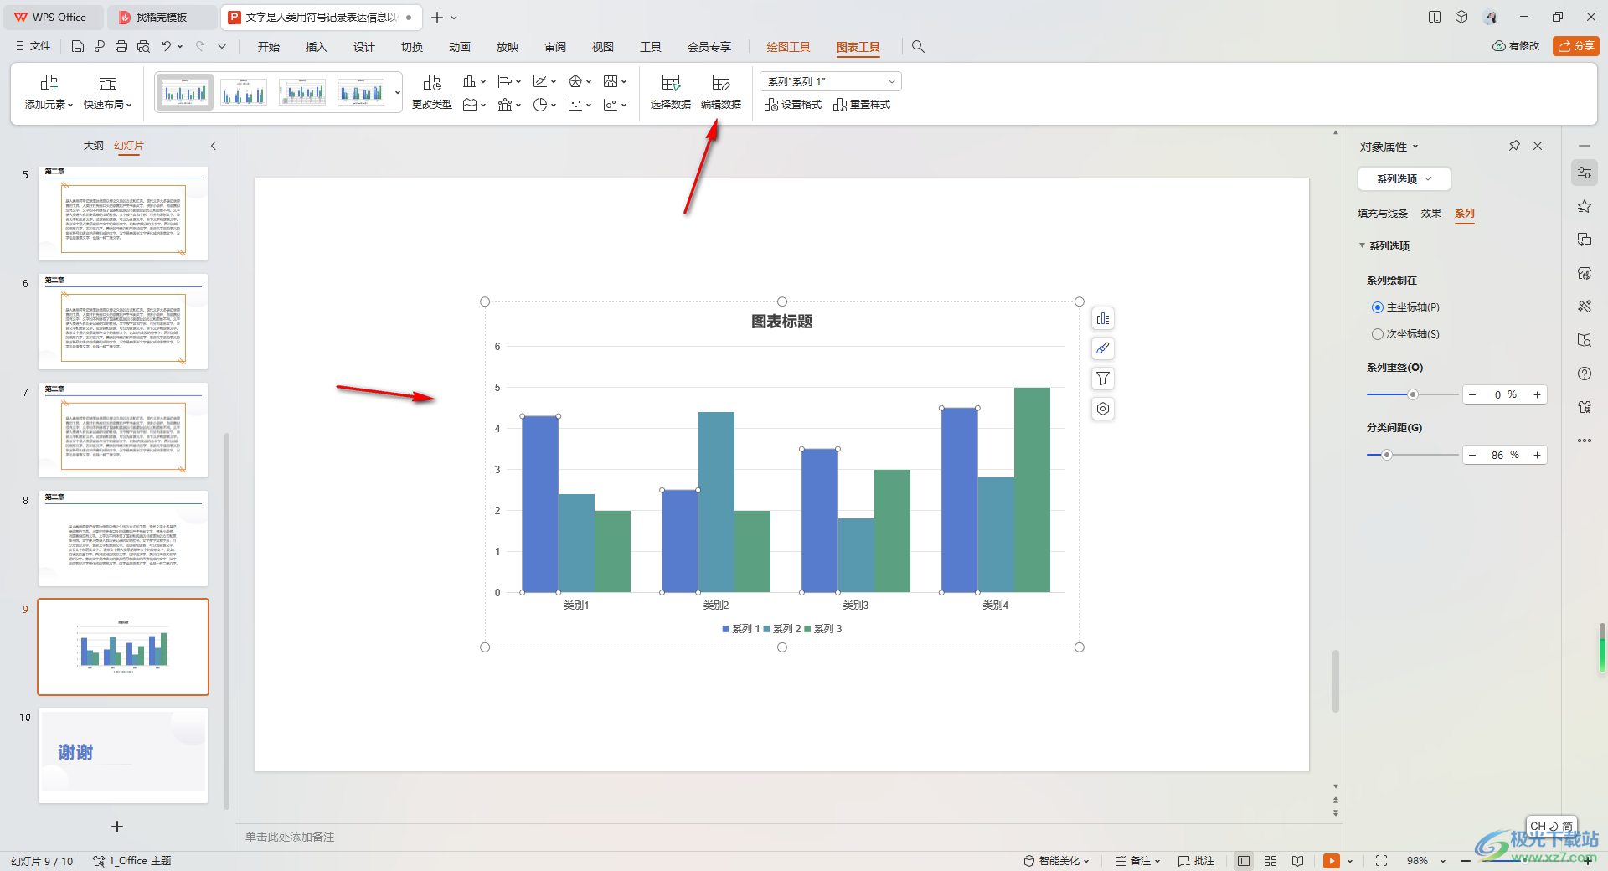Image resolution: width=1608 pixels, height=871 pixels.
Task: Select Primary Axis (主坐标轴) radio button
Action: click(x=1377, y=307)
